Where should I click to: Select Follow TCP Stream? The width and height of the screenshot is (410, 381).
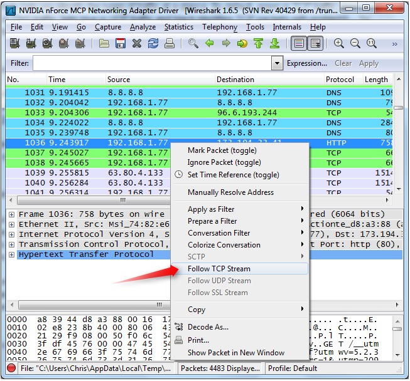pos(218,269)
